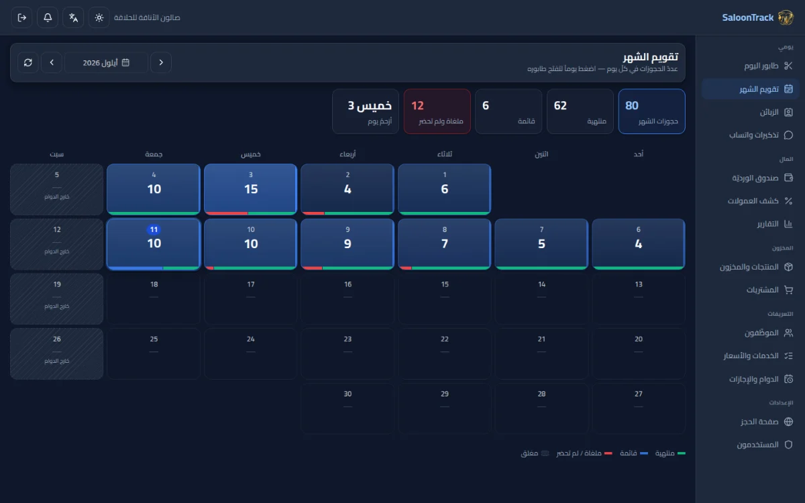Click the كشف العمولات percent icon
Image resolution: width=805 pixels, height=503 pixels.
[788, 201]
